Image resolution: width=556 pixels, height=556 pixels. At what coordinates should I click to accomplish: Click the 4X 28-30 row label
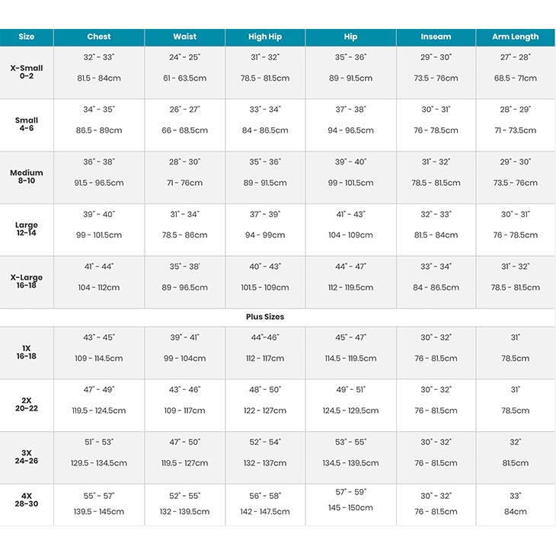[x=27, y=500]
